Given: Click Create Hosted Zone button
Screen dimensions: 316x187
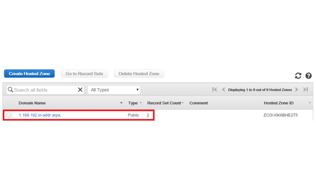Looking at the screenshot, I should (29, 74).
